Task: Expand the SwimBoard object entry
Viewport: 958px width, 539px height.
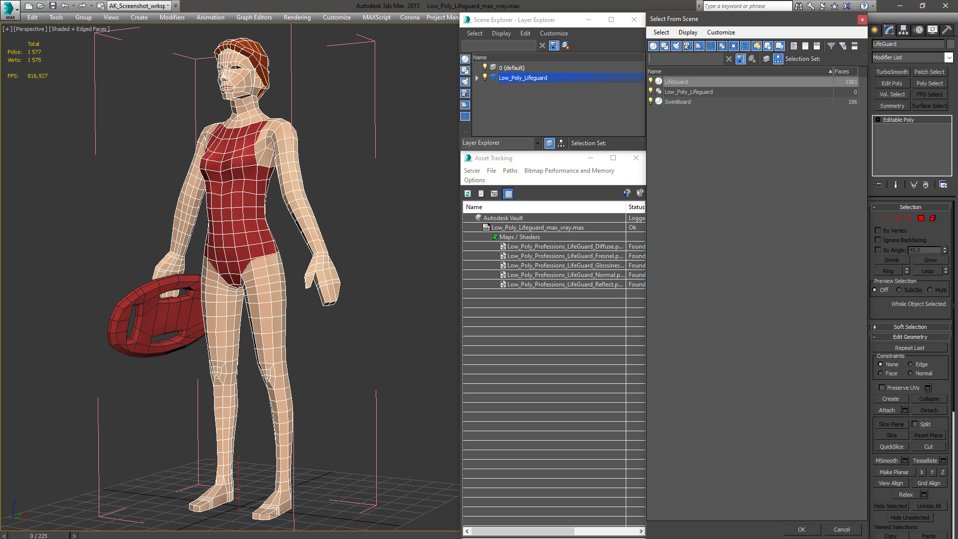Action: (x=651, y=101)
